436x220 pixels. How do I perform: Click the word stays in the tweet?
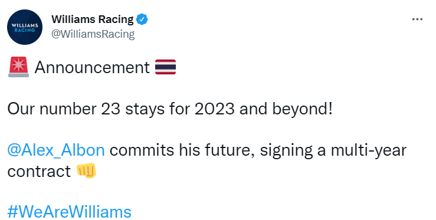tap(145, 110)
